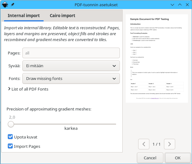Disable the Import Pages checkbox
192x164 pixels.
11,146
